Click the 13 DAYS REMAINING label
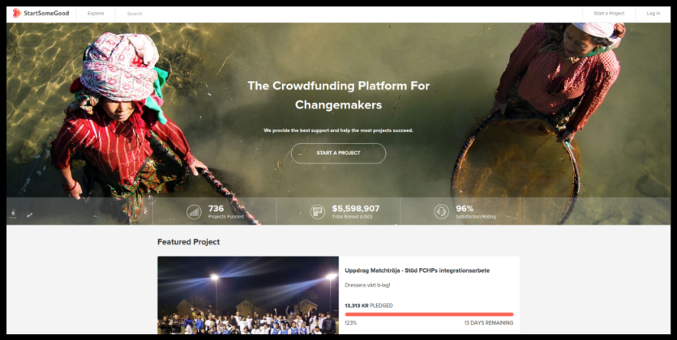This screenshot has height=340, width=677. 489,323
